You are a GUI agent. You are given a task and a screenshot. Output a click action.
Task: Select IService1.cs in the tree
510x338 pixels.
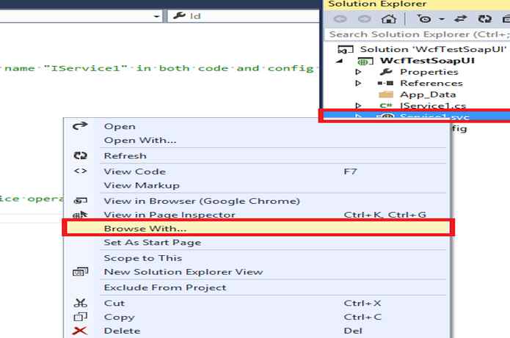point(433,106)
